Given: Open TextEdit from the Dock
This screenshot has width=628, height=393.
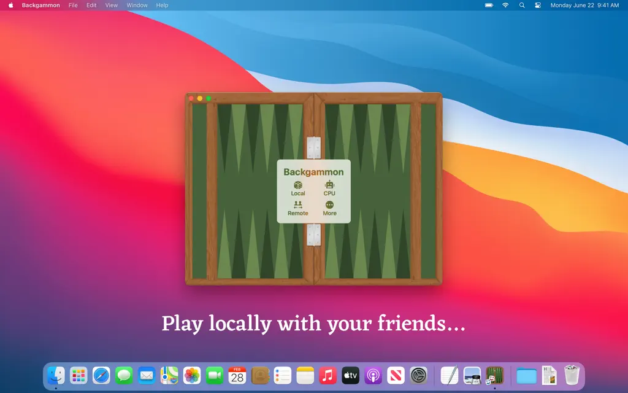Looking at the screenshot, I should click(x=450, y=376).
